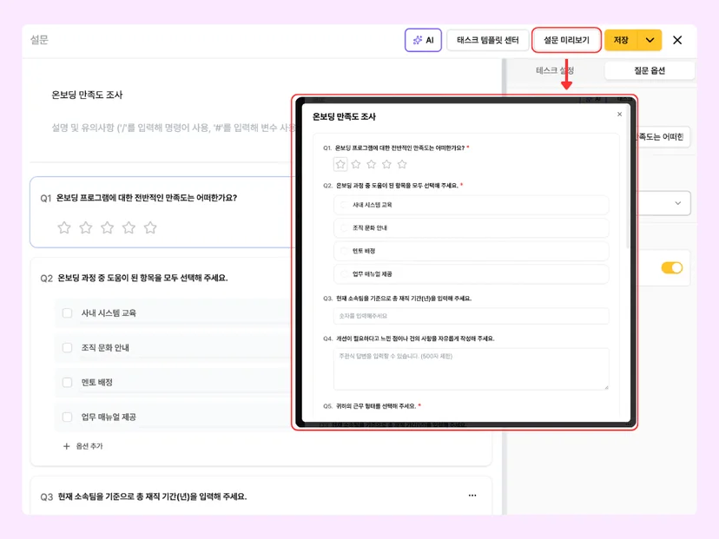Check the 사내 시스템 교육 checkbox in editor
The height and width of the screenshot is (539, 719).
68,313
